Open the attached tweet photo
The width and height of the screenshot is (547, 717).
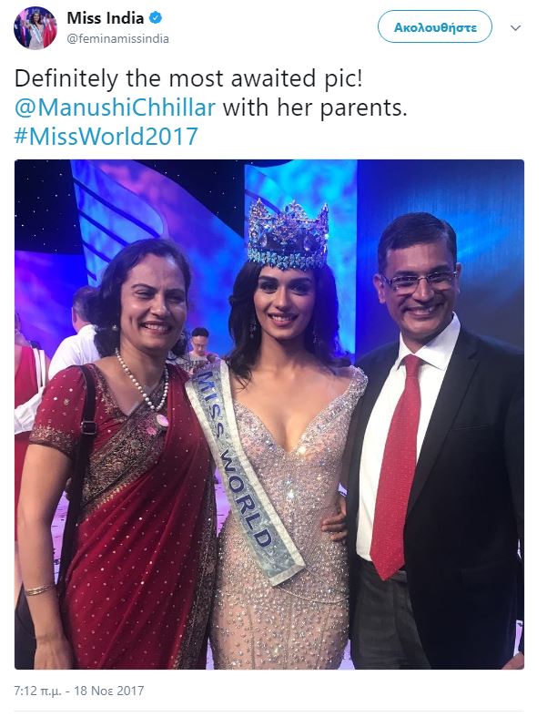pos(269,415)
